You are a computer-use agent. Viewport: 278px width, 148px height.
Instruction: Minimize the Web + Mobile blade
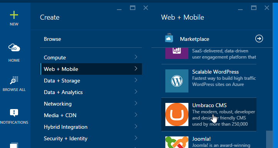click(x=240, y=9)
